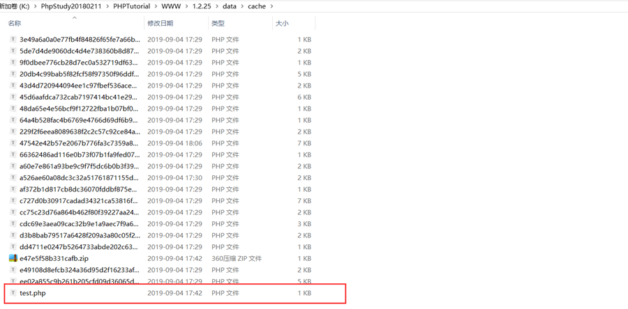Sort files by the 名称 column header
The width and height of the screenshot is (628, 309).
click(15, 24)
